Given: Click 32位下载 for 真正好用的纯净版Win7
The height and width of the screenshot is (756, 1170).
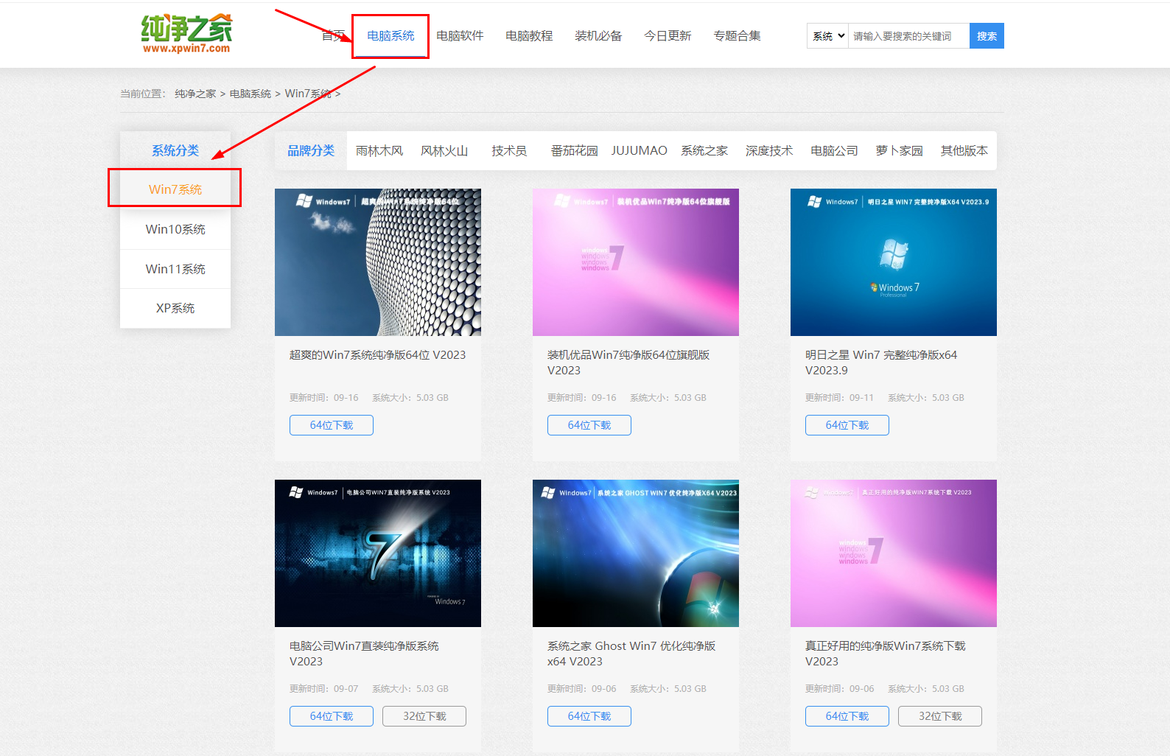Looking at the screenshot, I should point(940,716).
